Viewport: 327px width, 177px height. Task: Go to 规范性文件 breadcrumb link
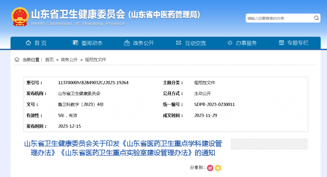point(95,60)
